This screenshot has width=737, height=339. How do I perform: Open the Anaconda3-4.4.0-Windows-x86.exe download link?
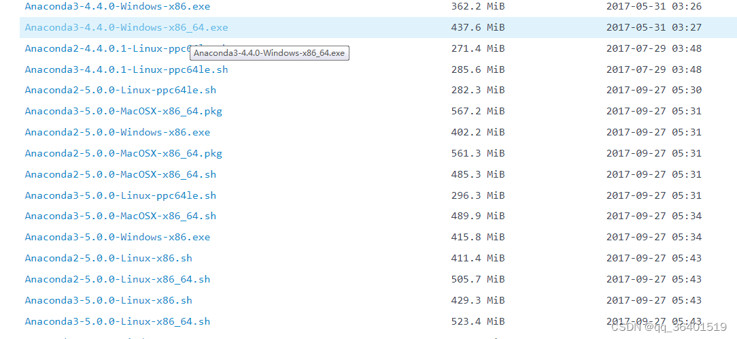pyautogui.click(x=118, y=7)
